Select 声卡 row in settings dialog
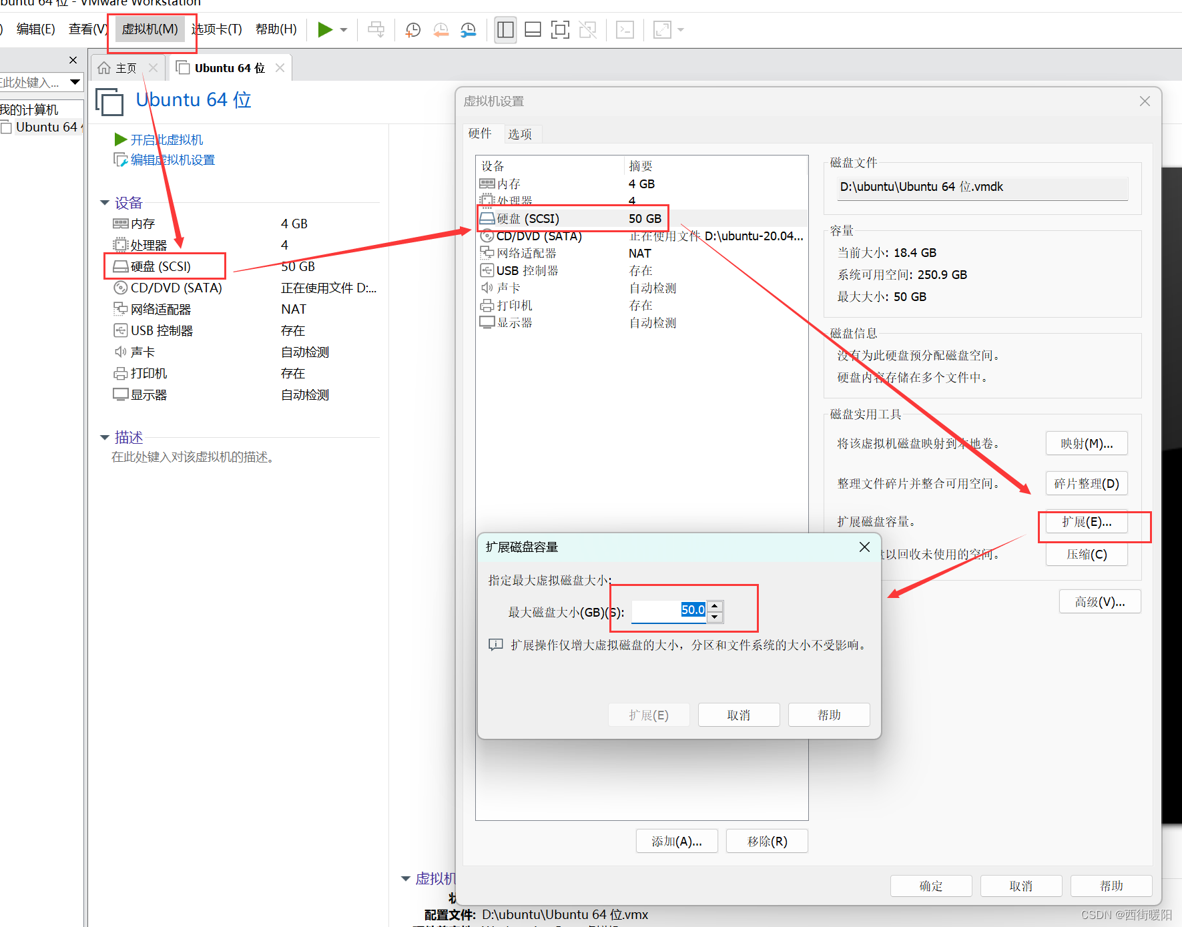1182x927 pixels. coord(642,288)
